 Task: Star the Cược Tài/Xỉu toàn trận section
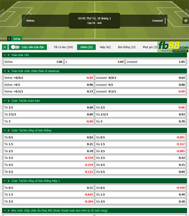click(x=8, y=101)
